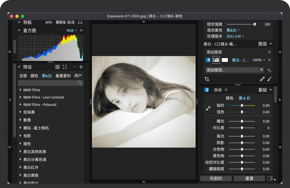Open the RGB histogram channel dropdown
This screenshot has height=188, width=290.
(72, 31)
